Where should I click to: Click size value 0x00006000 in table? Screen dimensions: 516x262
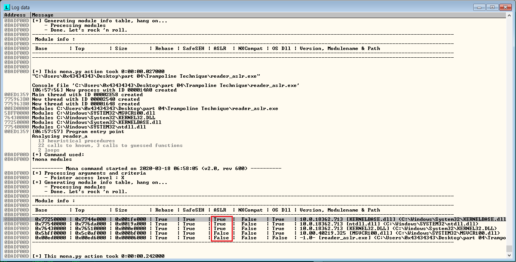130,238
